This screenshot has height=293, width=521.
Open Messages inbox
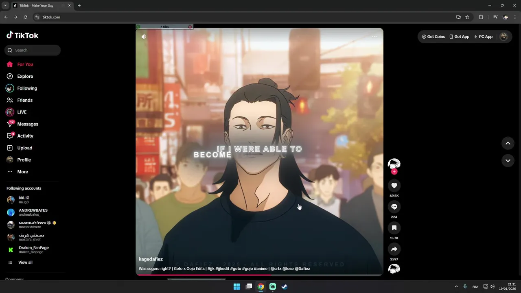point(22,124)
